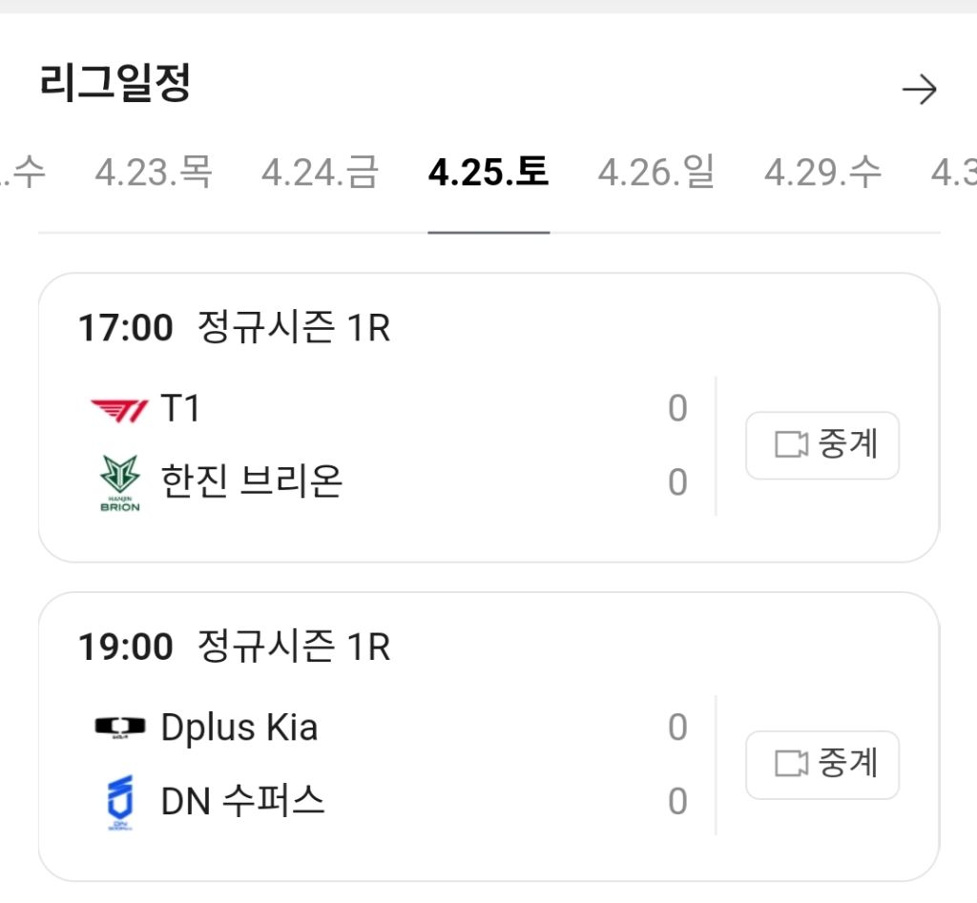Click camera icon for 19:00 match
Viewport: 977px width, 903px height.
tap(791, 764)
